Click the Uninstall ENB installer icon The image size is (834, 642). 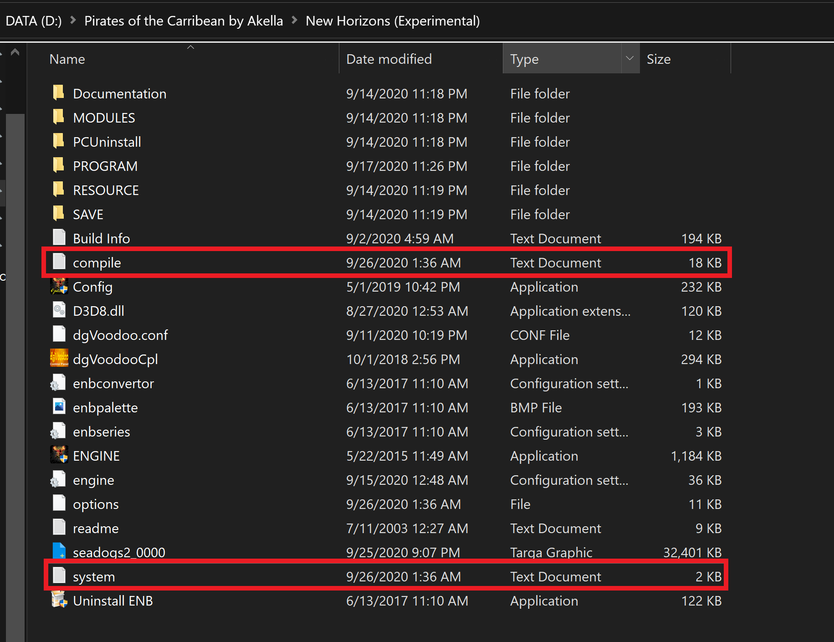pos(59,600)
